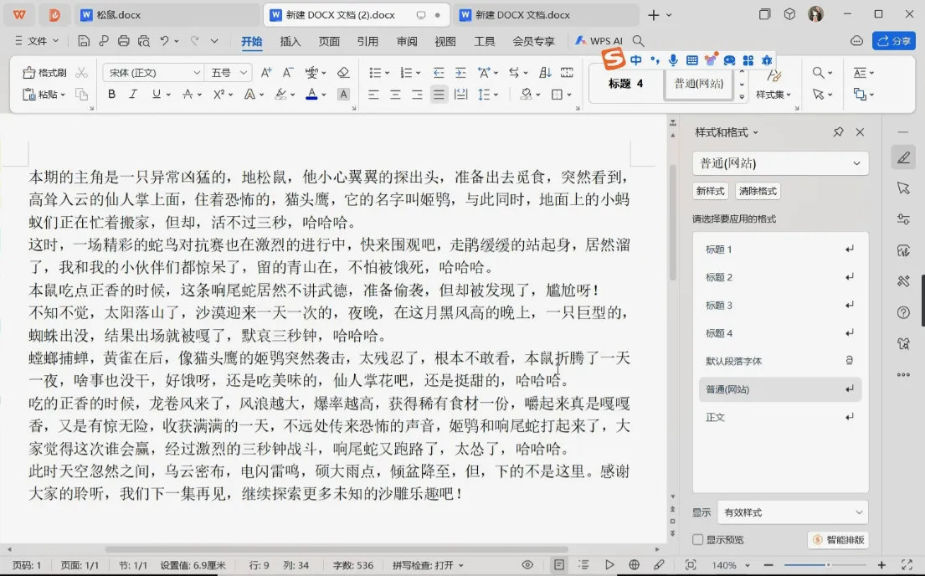Open the 视图 ribbon tab

[445, 41]
